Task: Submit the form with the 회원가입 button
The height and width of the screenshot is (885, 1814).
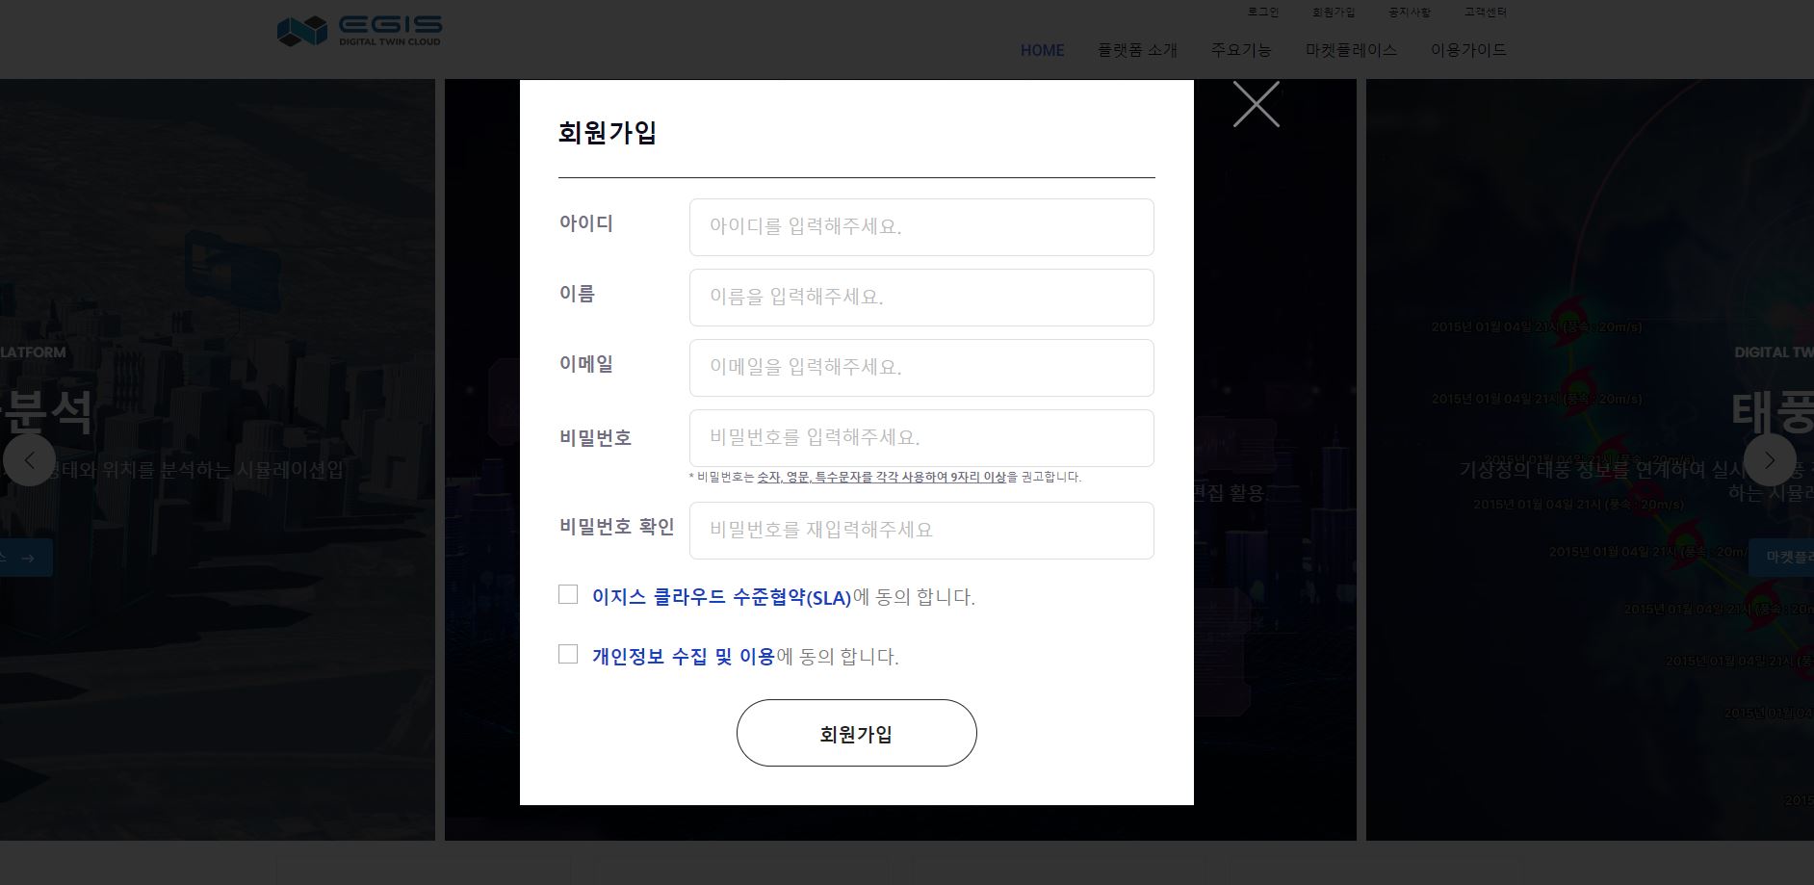Action: tap(856, 733)
